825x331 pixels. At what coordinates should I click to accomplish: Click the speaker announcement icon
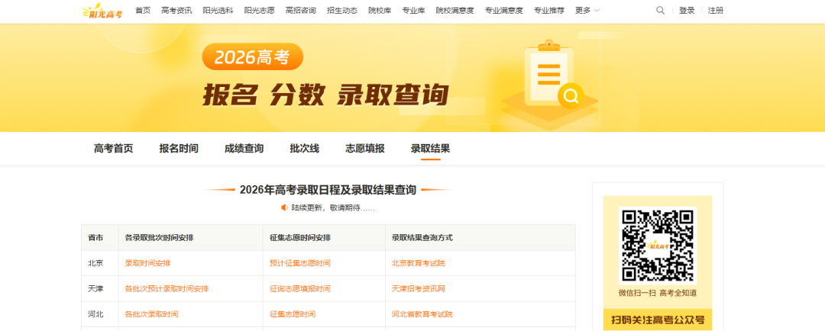coord(284,208)
